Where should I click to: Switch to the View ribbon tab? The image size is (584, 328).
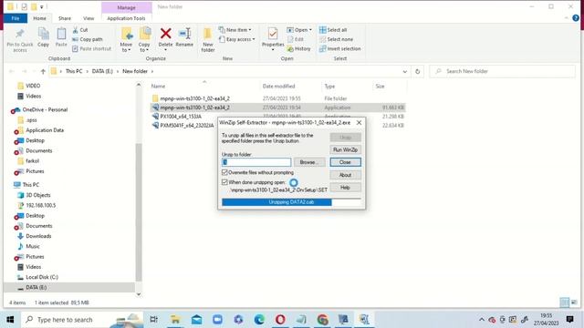[x=89, y=18]
